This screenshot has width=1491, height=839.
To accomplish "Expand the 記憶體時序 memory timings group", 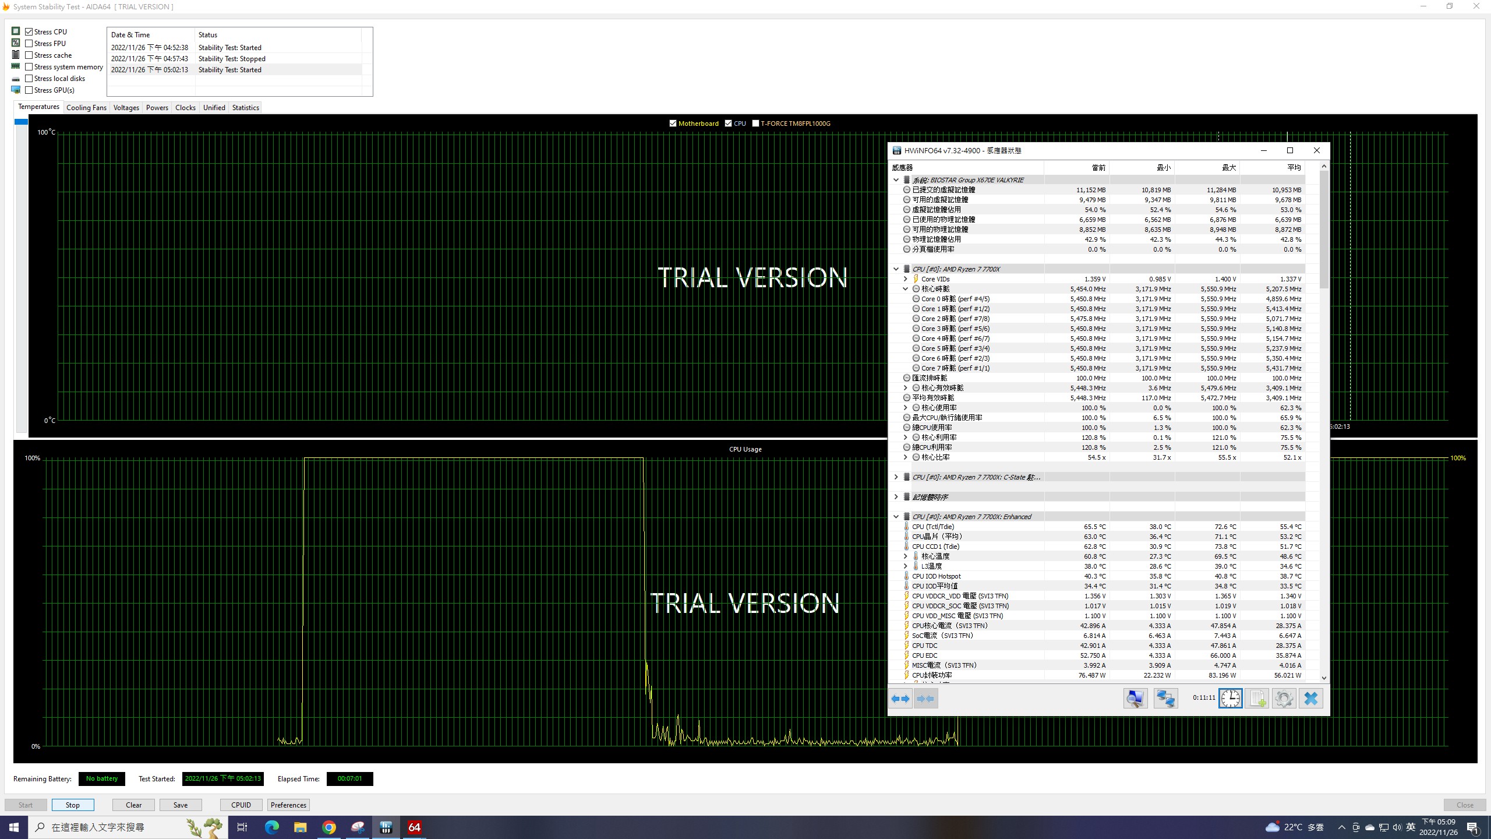I will click(896, 497).
